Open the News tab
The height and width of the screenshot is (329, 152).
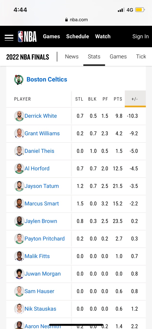tap(72, 57)
